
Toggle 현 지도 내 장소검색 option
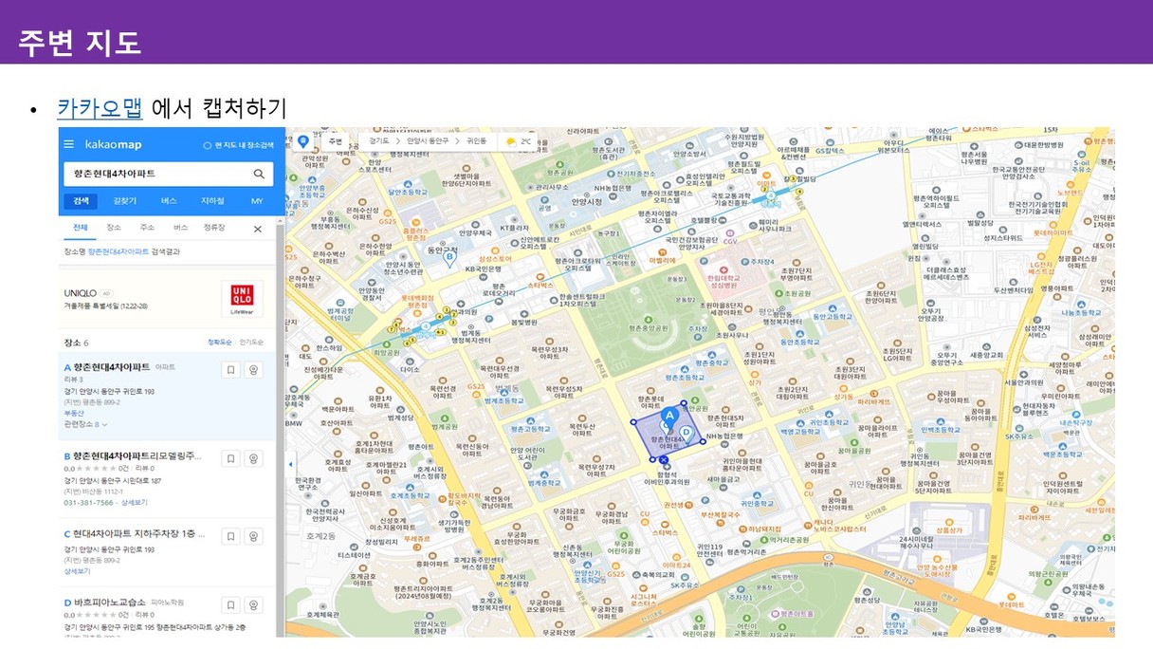tap(238, 145)
